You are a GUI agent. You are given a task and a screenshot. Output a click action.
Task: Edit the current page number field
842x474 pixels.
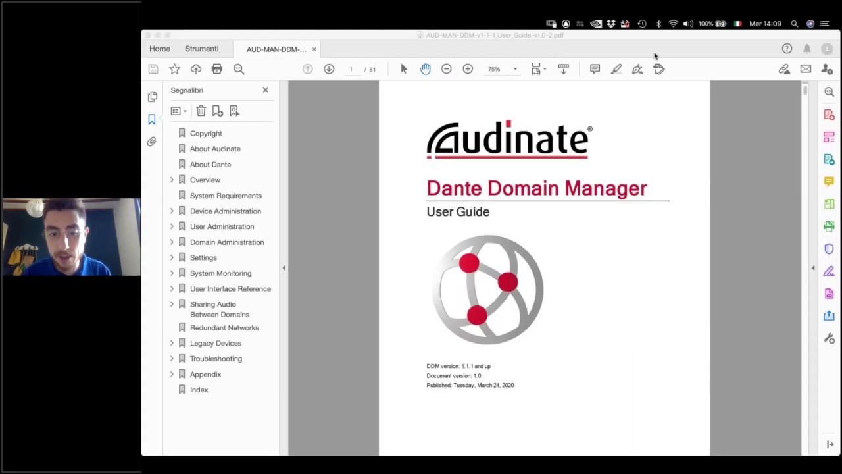(351, 69)
